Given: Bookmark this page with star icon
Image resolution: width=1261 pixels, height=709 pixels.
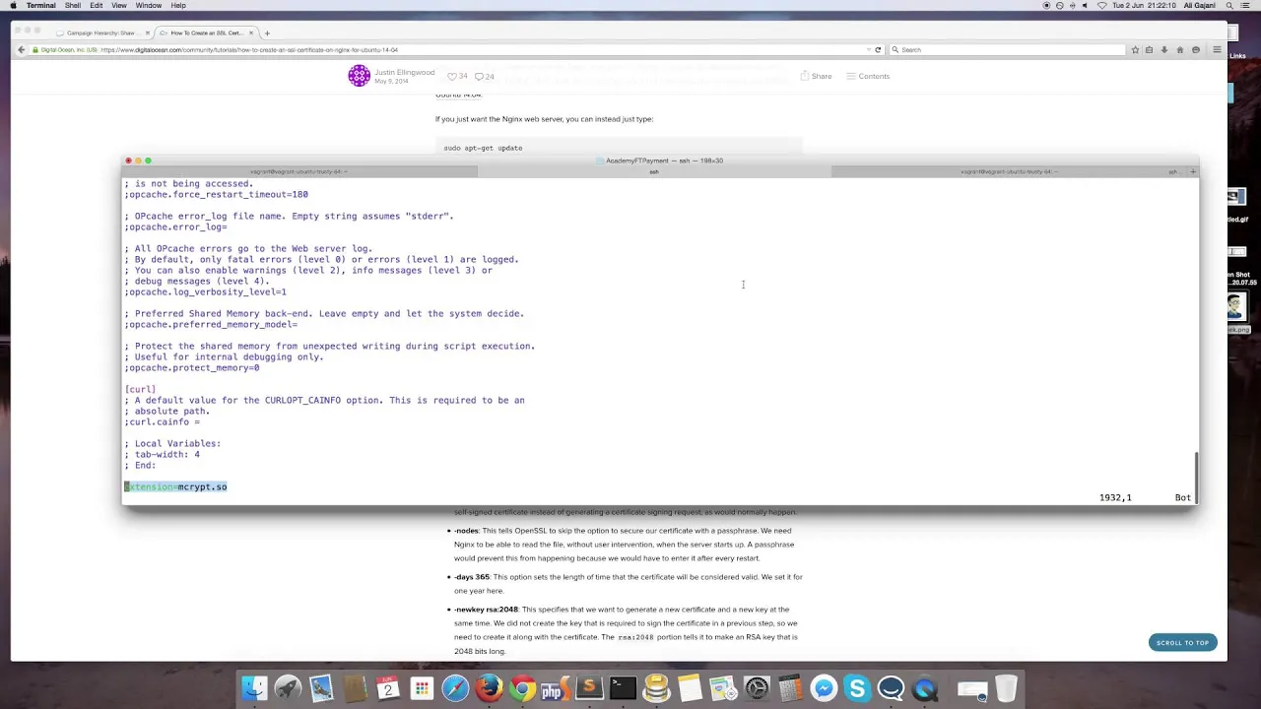Looking at the screenshot, I should (x=1135, y=49).
